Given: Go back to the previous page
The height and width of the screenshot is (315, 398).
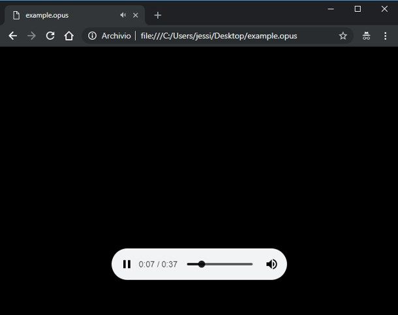Looking at the screenshot, I should tap(12, 36).
